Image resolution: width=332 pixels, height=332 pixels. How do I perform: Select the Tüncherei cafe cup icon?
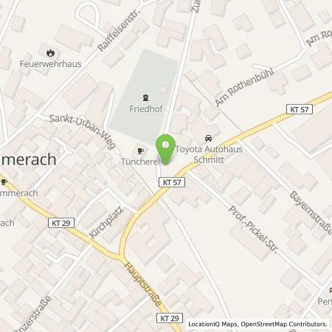[140, 151]
